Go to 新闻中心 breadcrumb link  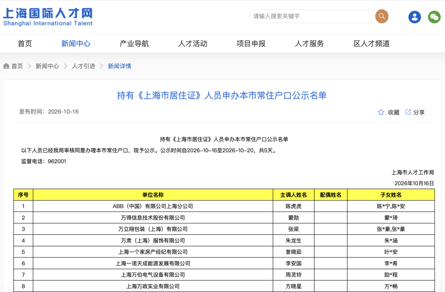tap(47, 66)
